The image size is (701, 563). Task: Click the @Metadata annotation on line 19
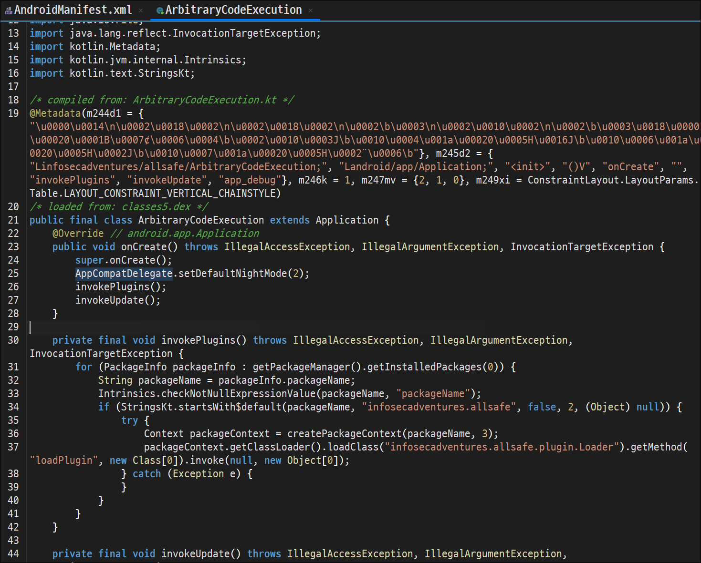(55, 113)
